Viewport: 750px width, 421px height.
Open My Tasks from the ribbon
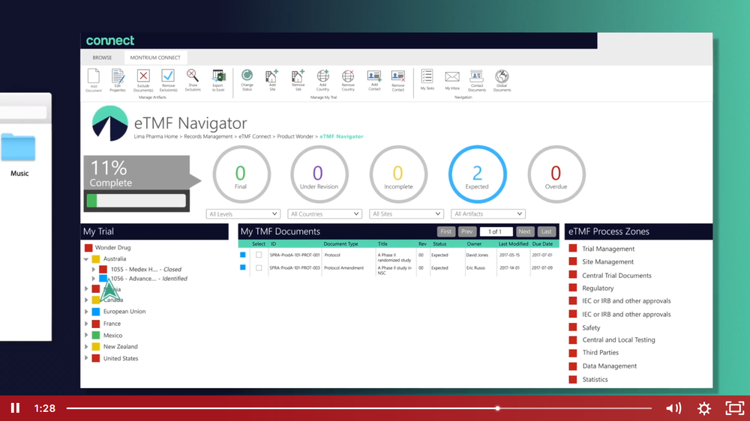click(427, 76)
